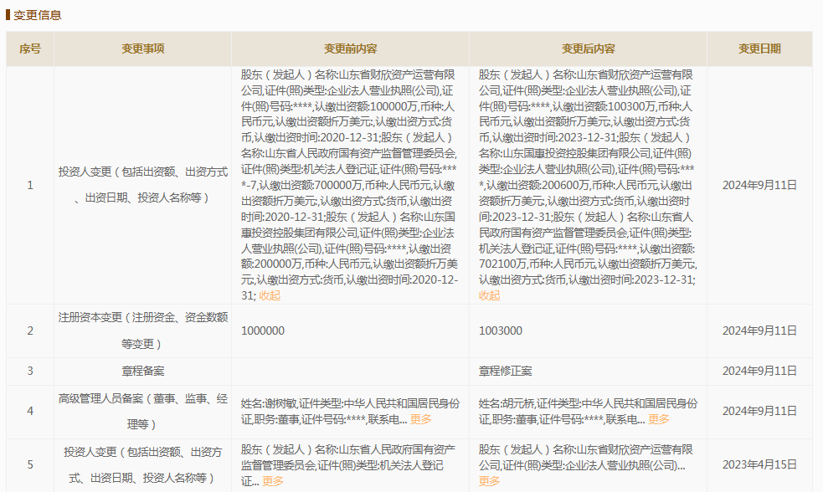Click the change date in row 3

(x=759, y=371)
